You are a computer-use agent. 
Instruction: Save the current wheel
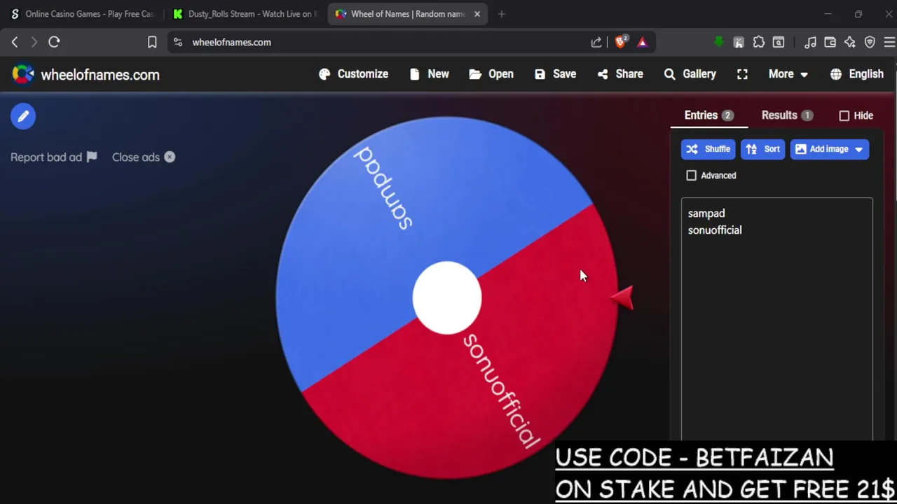point(555,74)
